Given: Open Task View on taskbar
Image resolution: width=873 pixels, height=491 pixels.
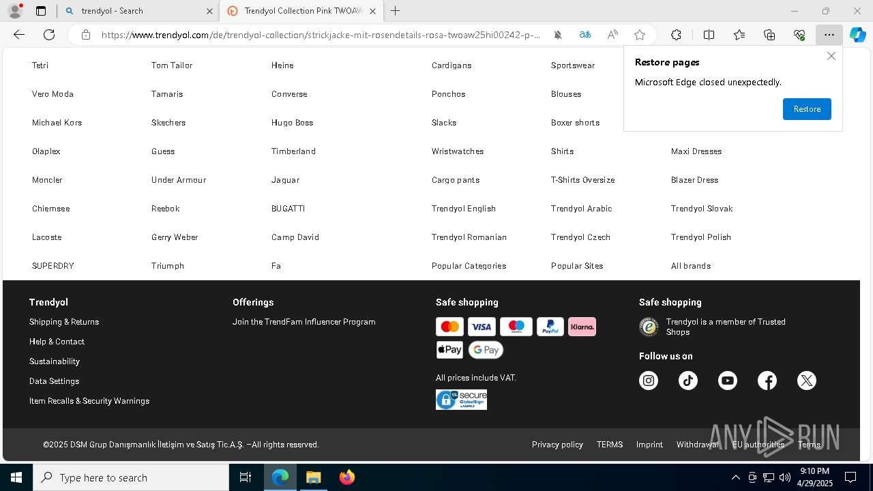Looking at the screenshot, I should coord(246,477).
